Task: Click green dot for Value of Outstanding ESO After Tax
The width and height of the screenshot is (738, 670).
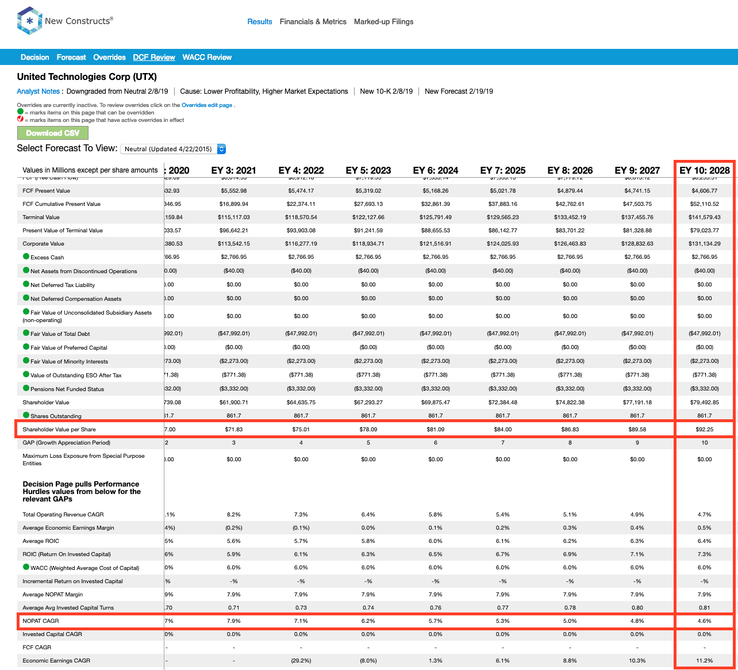Action: click(x=26, y=374)
